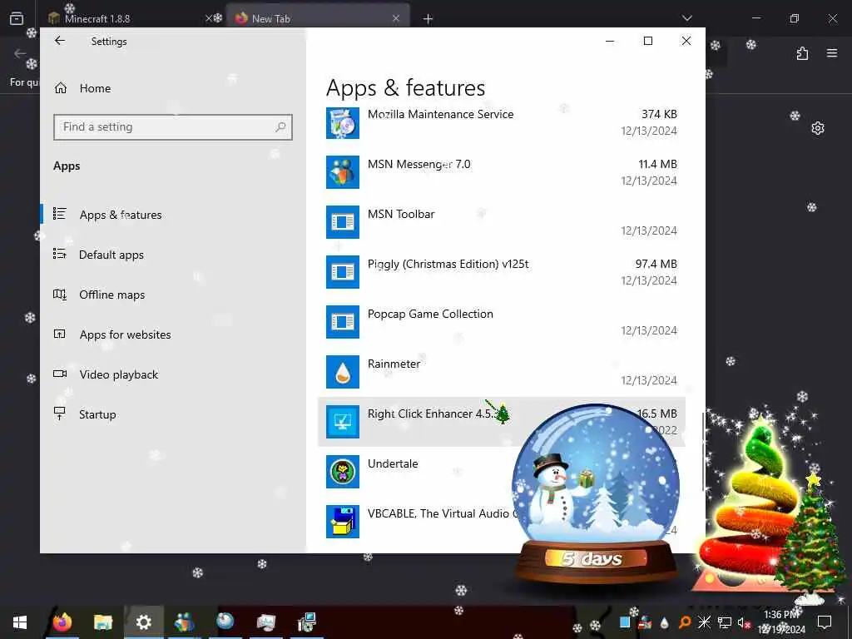852x639 pixels.
Task: Switch to the New Tab browser tab
Action: [x=317, y=18]
